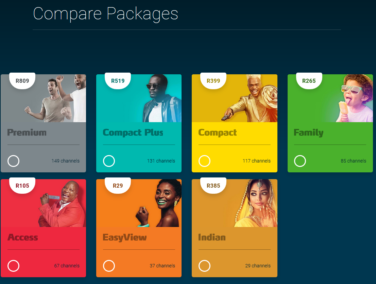Viewport: 376px width, 284px height.
Task: Click the 117 channels label
Action: [x=257, y=161]
